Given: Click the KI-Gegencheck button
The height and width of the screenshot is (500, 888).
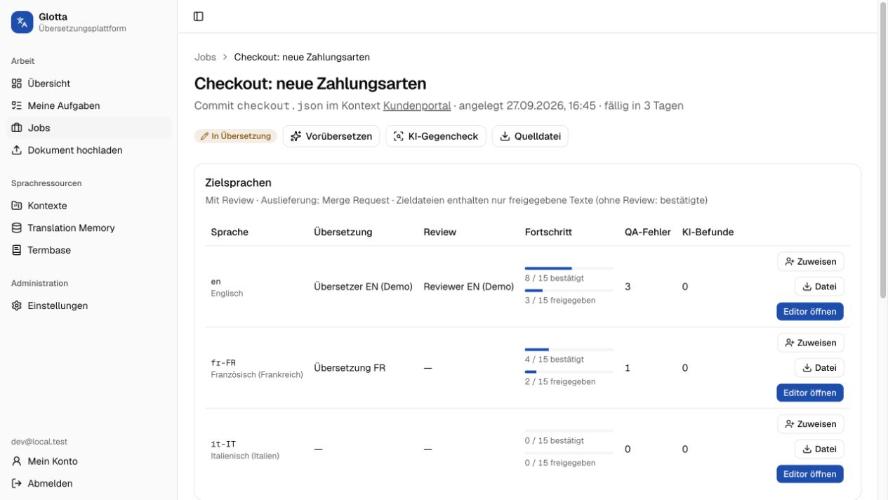Looking at the screenshot, I should coord(436,136).
